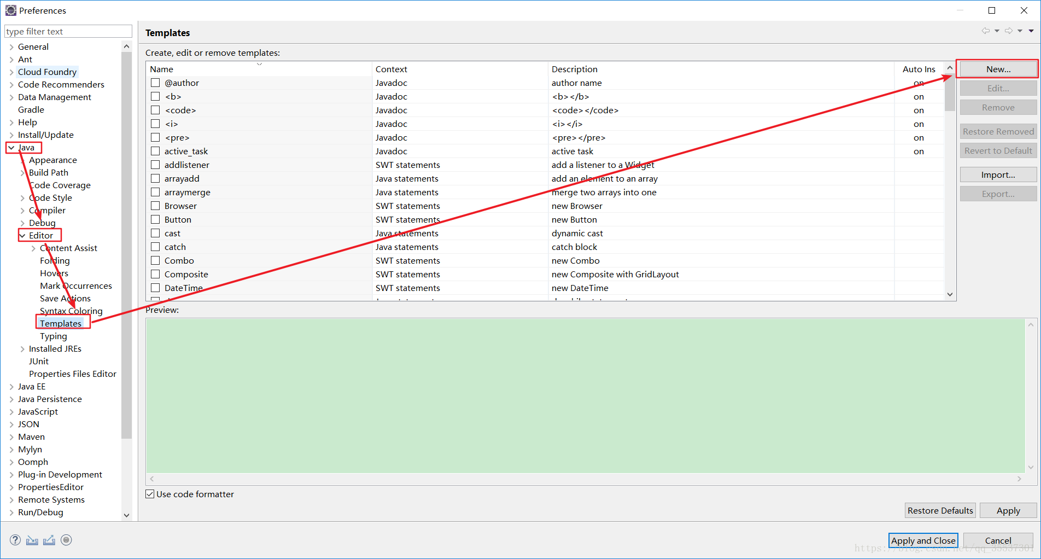1041x559 pixels.
Task: Click the back navigation arrow in Templates header
Action: (x=985, y=31)
